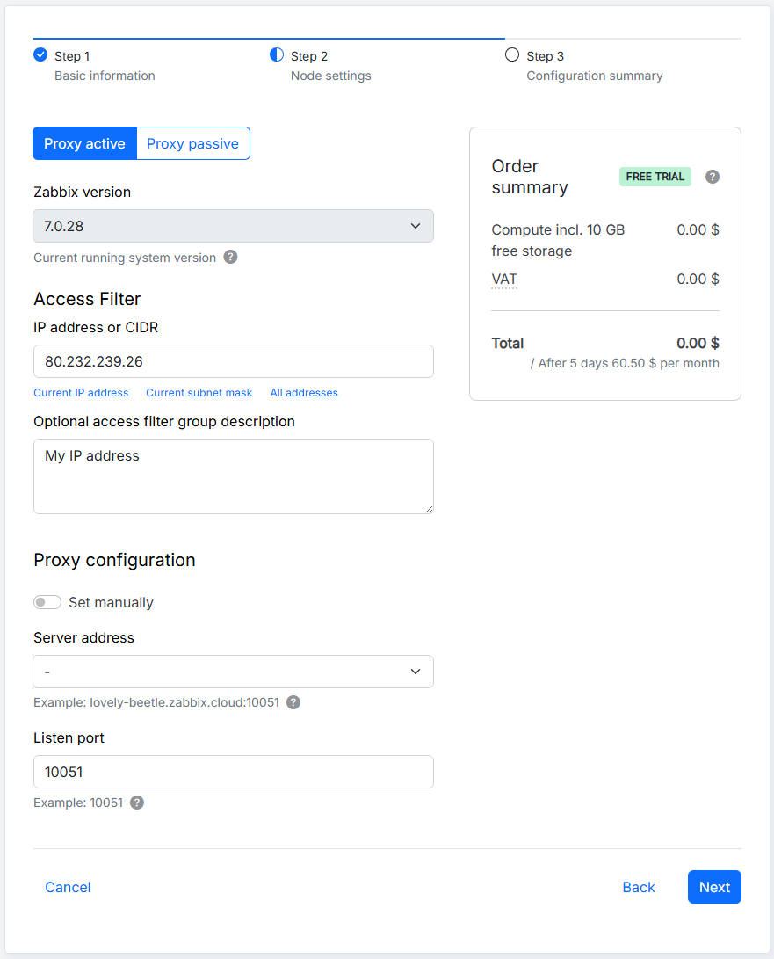Image resolution: width=774 pixels, height=959 pixels.
Task: Open help icon beside Current running system version
Action: 230,257
